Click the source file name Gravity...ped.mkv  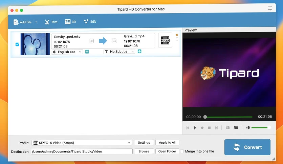tap(67, 37)
